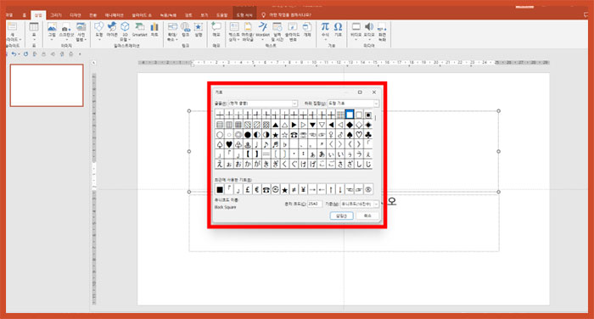
Task: Click the Video ribbon icon
Action: click(x=356, y=26)
